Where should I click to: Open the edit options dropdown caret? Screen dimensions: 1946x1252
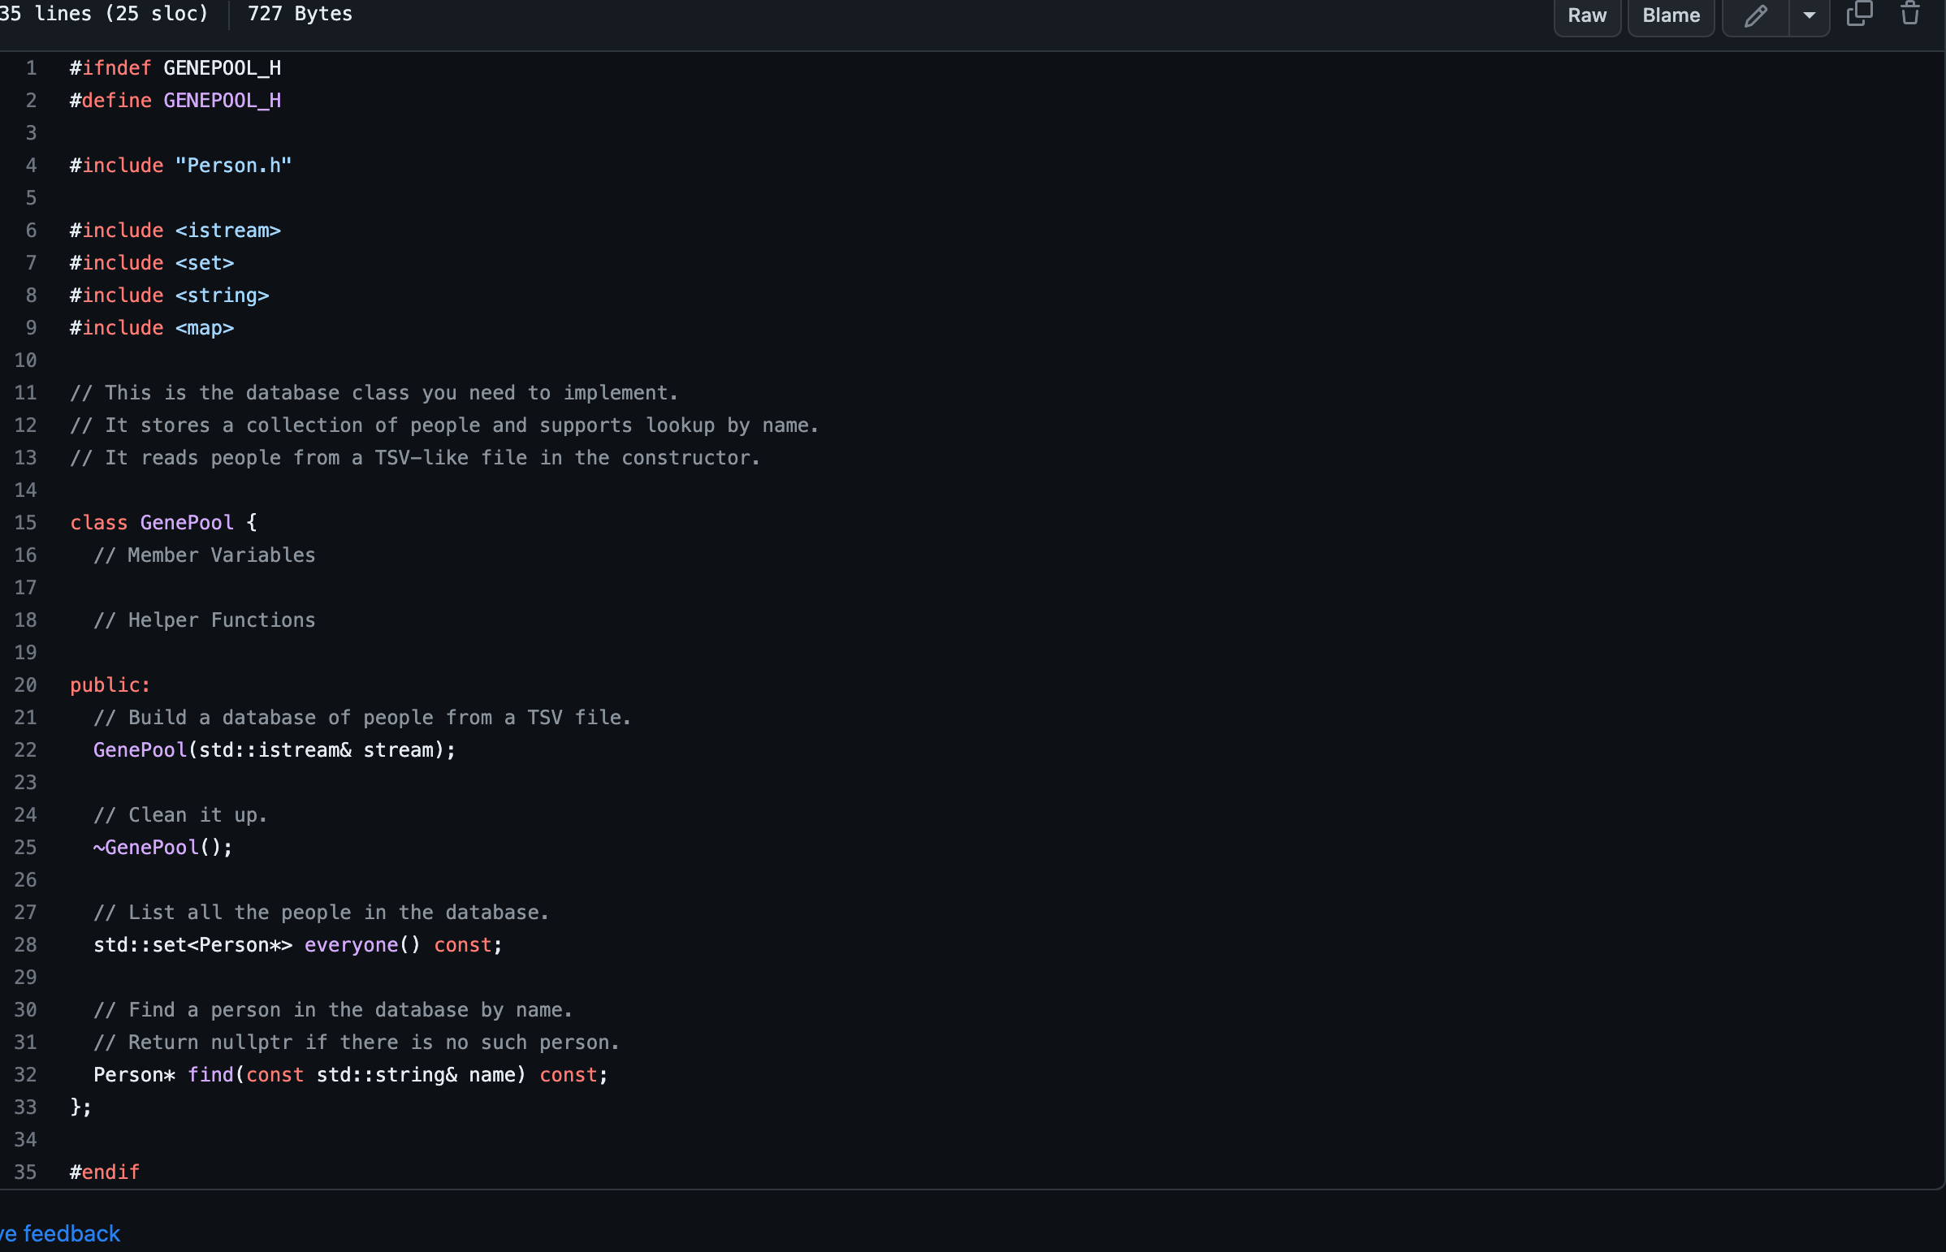tap(1809, 15)
